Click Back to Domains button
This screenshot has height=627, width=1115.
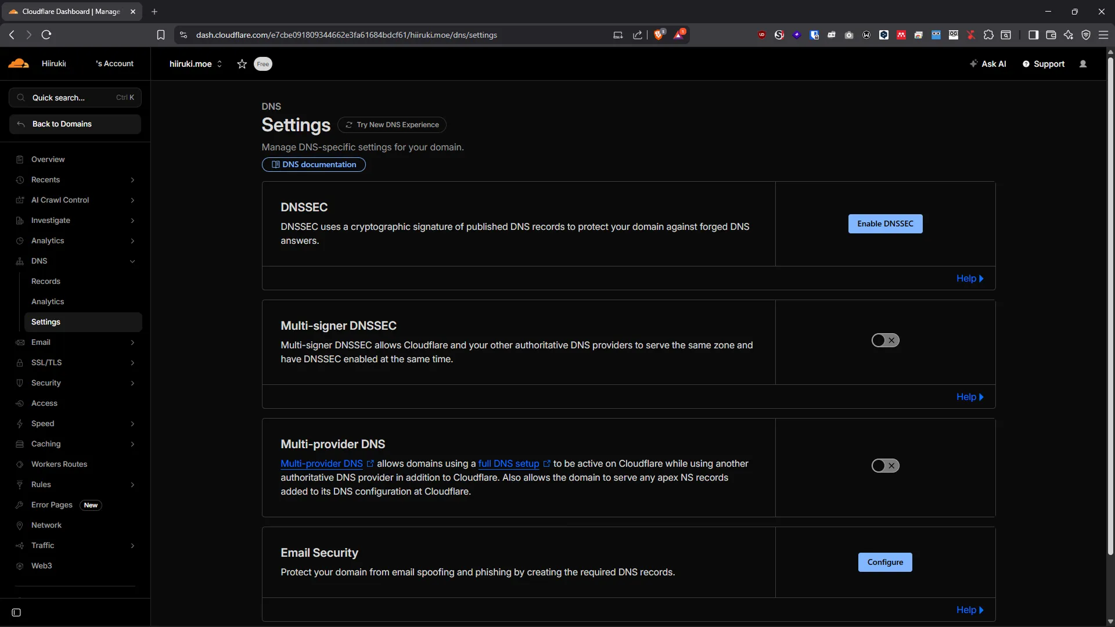click(75, 124)
